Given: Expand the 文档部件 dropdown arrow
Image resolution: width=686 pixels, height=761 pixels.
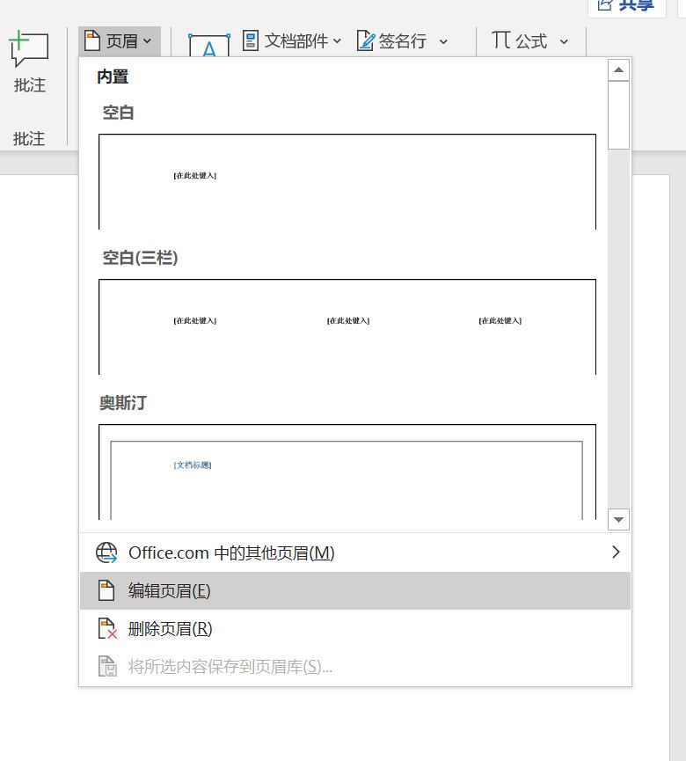Looking at the screenshot, I should (337, 41).
